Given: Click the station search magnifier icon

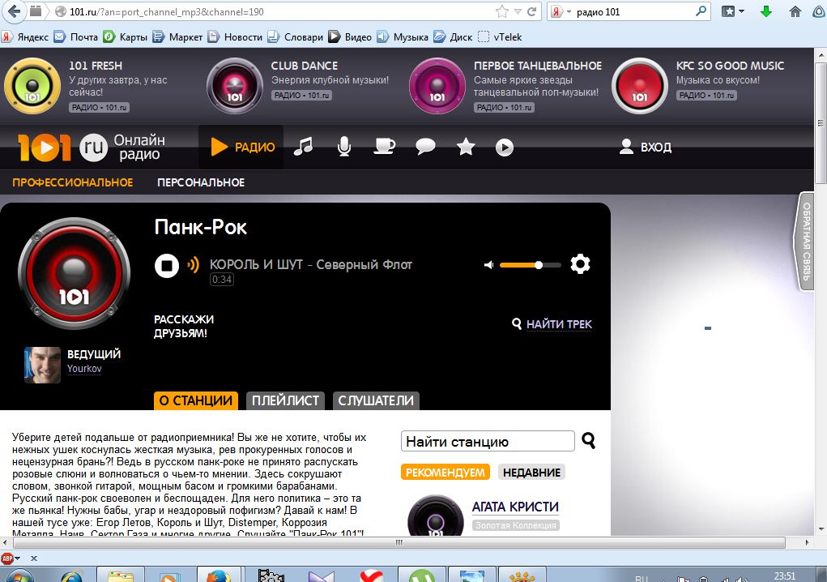Looking at the screenshot, I should click(589, 441).
